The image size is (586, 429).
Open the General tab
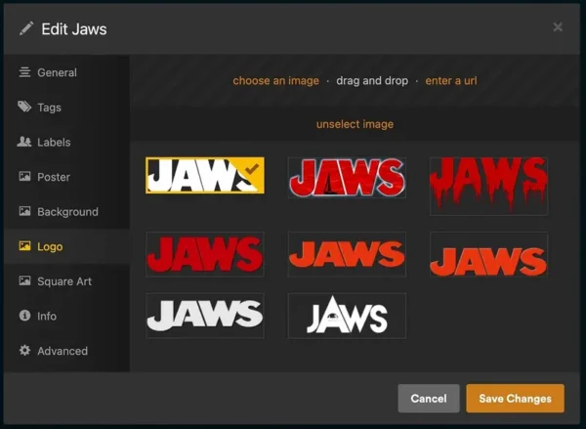(57, 73)
